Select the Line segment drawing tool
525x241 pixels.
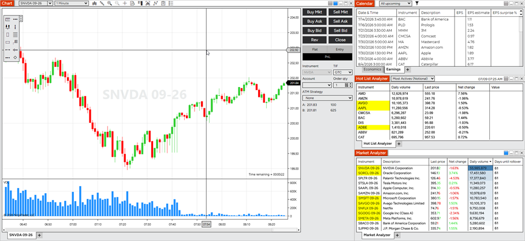click(8, 50)
